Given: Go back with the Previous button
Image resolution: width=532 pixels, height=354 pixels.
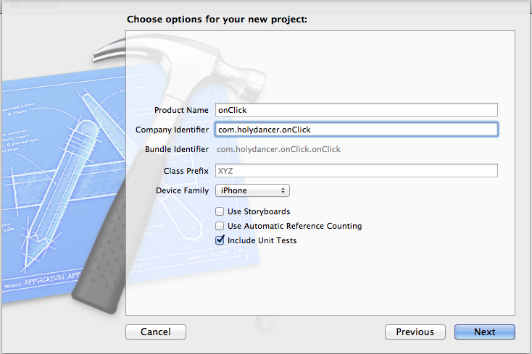Looking at the screenshot, I should 415,332.
